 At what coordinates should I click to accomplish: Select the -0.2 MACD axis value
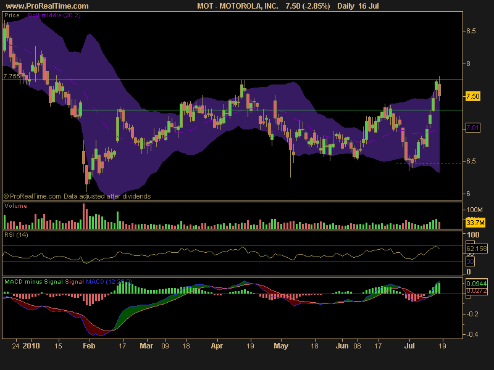click(x=472, y=314)
